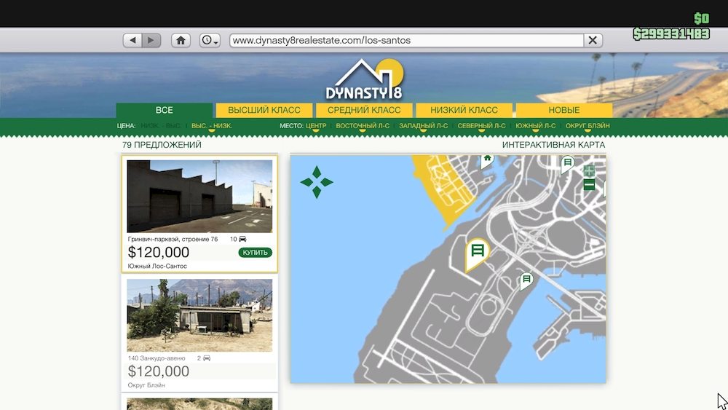Select the НИЗКИЙ КЛАСС tab
728x410 pixels.
tap(464, 110)
